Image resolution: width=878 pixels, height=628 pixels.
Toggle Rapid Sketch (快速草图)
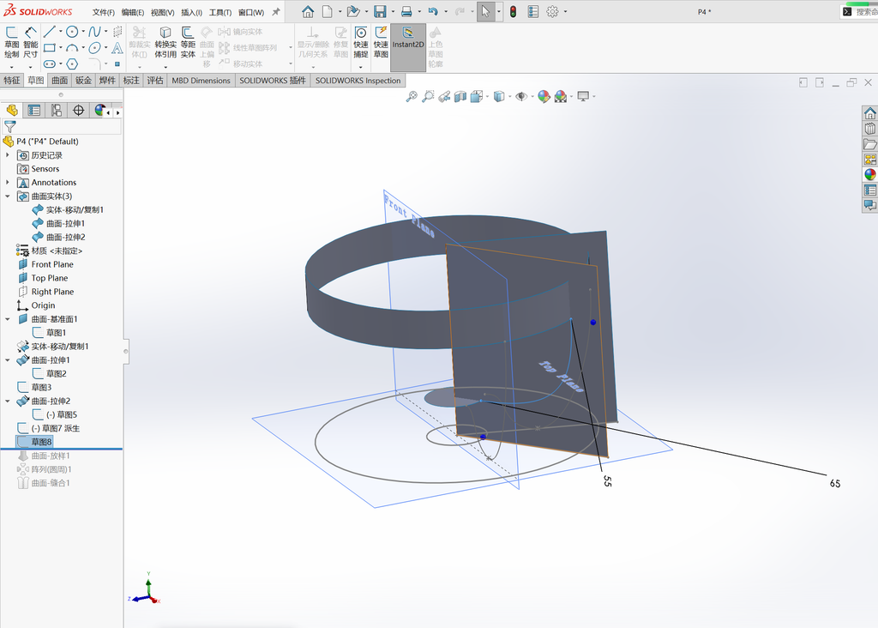(381, 42)
